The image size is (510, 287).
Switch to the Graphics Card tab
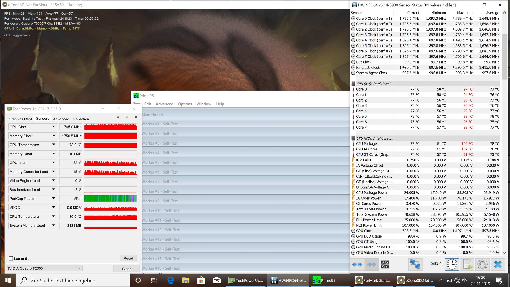point(20,119)
